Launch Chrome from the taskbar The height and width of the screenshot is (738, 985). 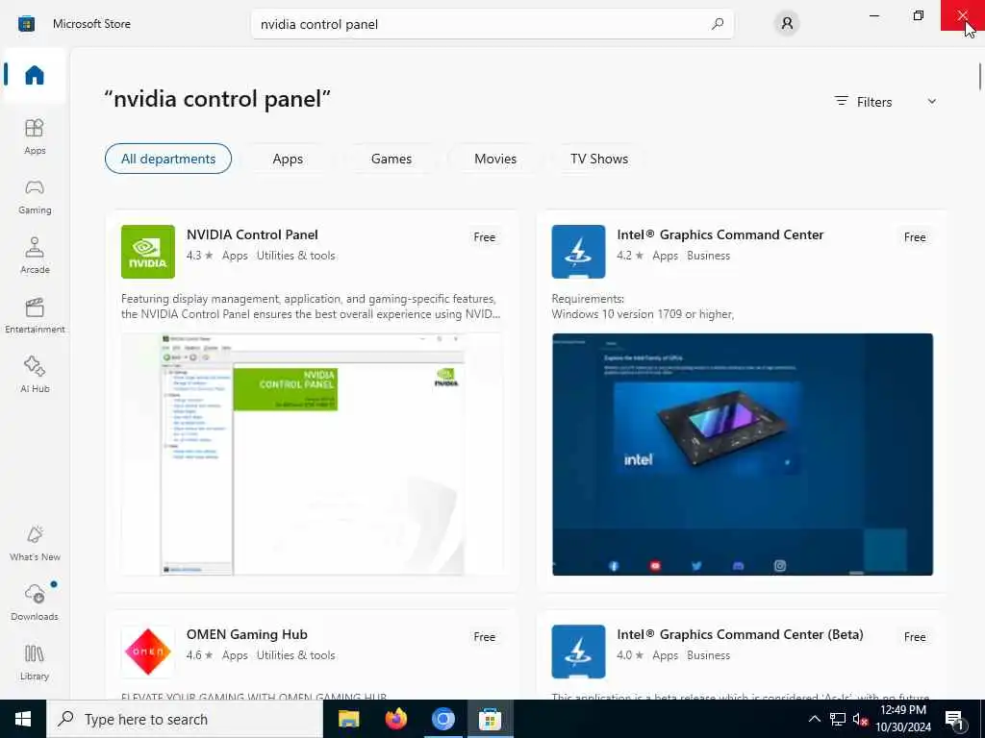click(x=442, y=719)
